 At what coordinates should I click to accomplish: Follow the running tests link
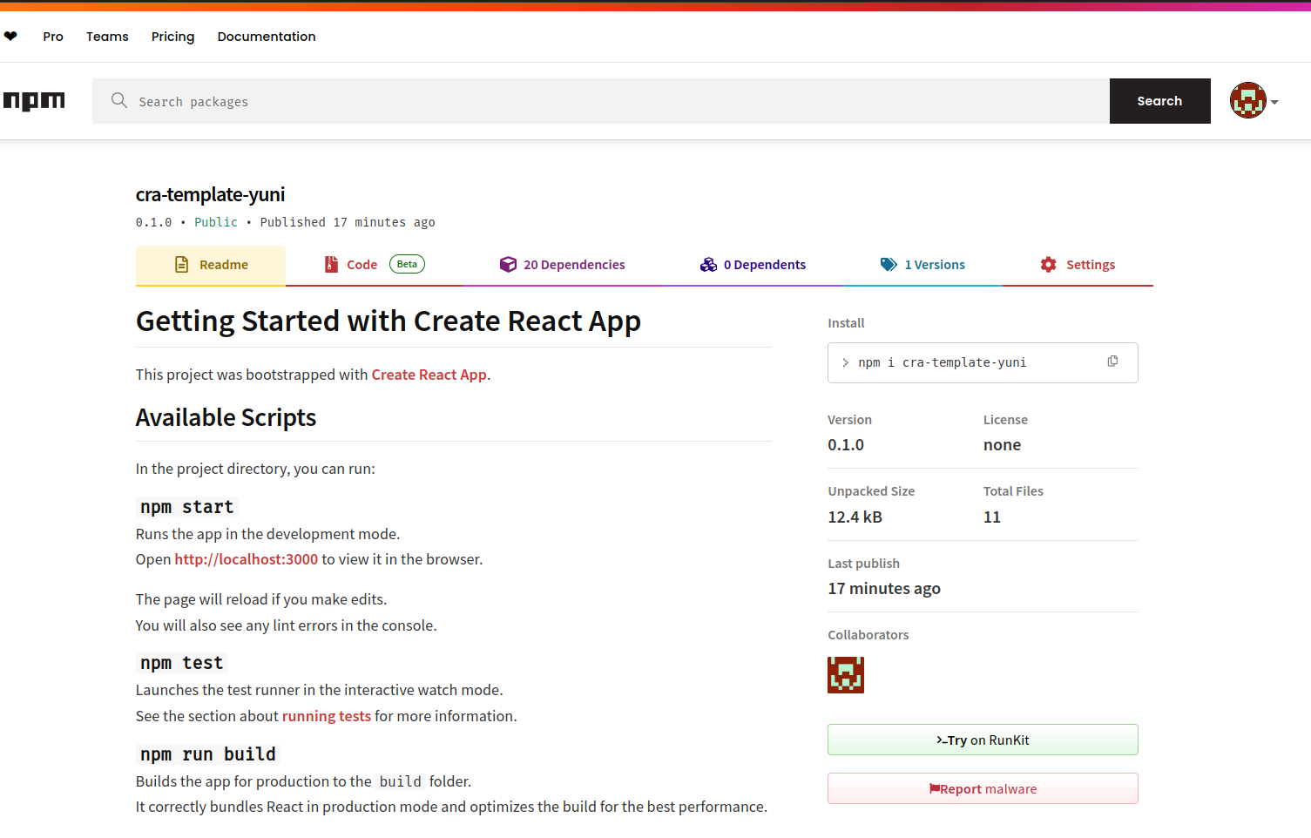click(x=327, y=716)
